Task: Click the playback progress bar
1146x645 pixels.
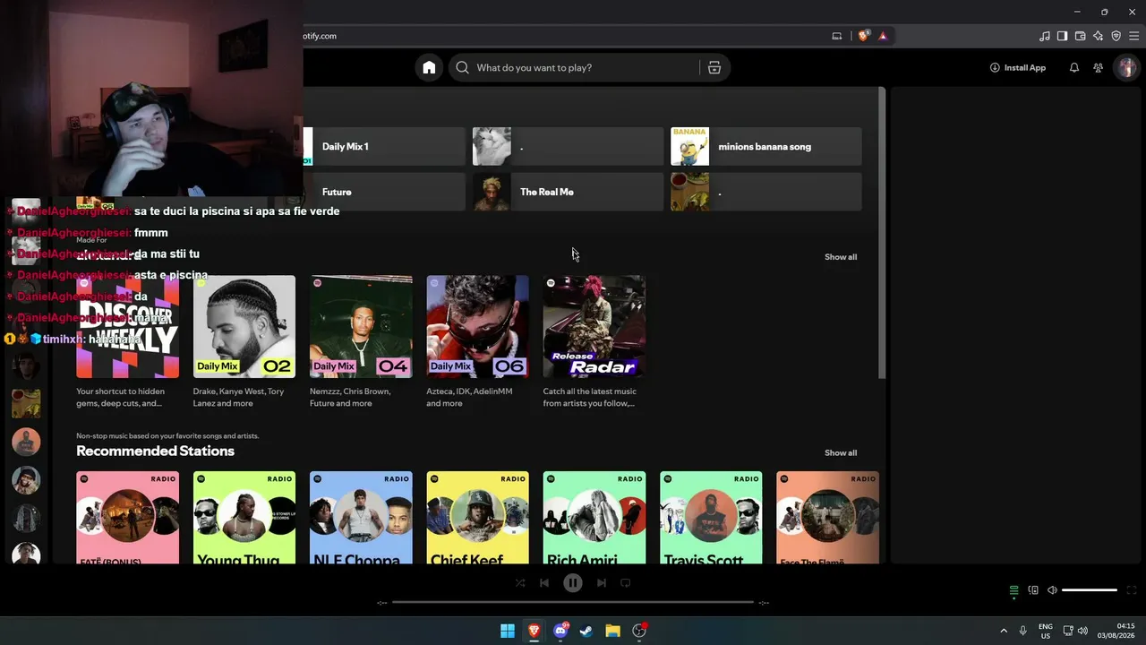Action: (x=573, y=602)
